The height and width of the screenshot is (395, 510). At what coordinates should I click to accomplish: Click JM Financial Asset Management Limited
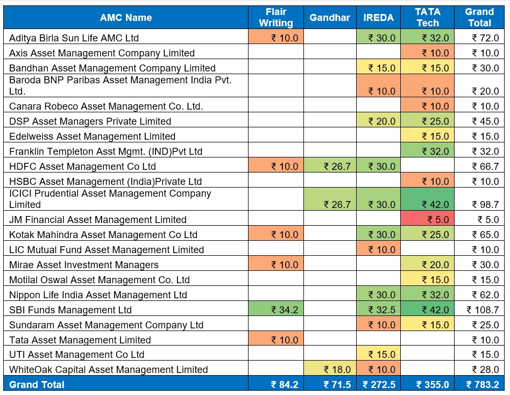[98, 220]
